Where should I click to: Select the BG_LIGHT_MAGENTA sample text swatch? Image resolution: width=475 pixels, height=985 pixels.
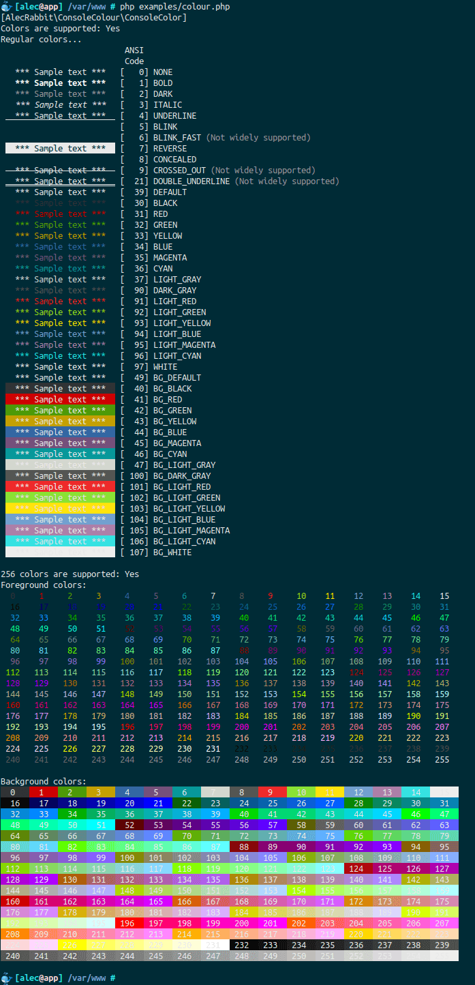point(60,531)
